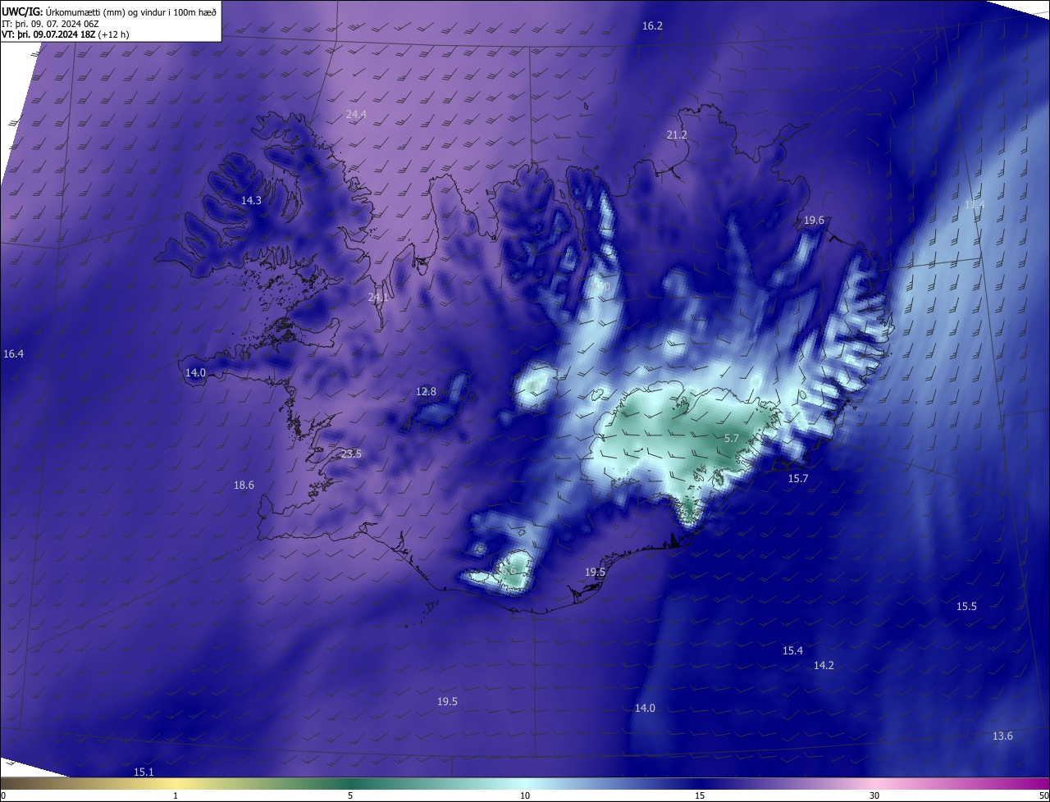This screenshot has height=802, width=1050.
Task: Click the 30 tick label on the color scale
Action: 874,795
